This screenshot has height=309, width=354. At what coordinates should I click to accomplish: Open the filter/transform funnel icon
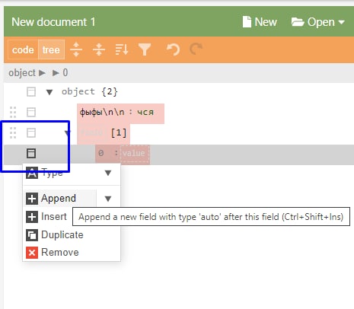[145, 49]
